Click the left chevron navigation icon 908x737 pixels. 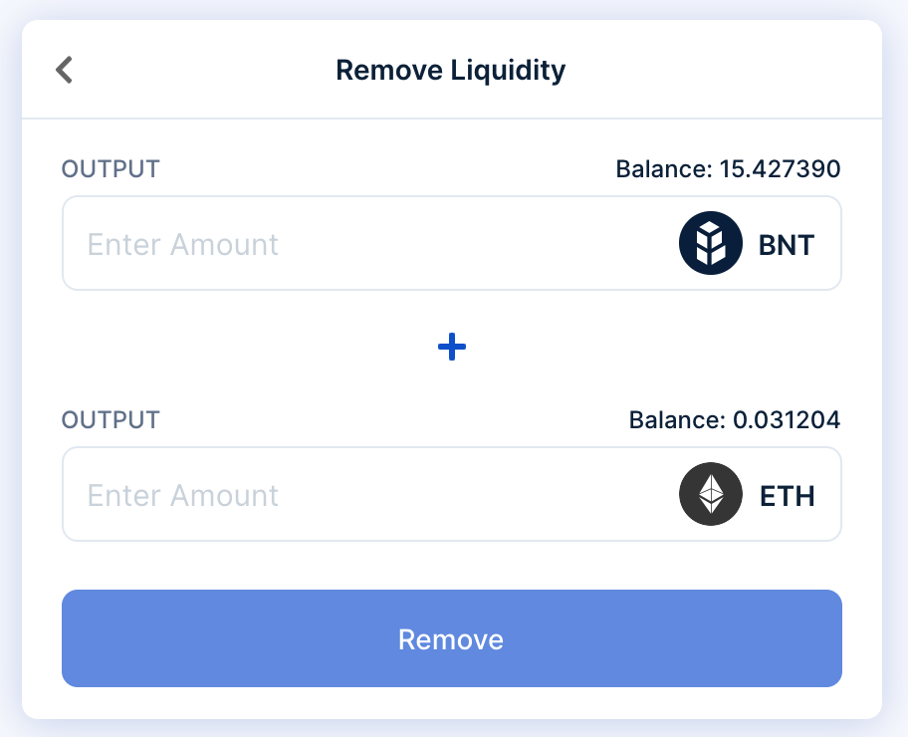[63, 69]
